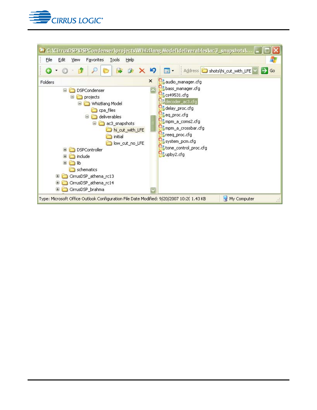Close the Folders pane
317x410 pixels.
(151, 81)
